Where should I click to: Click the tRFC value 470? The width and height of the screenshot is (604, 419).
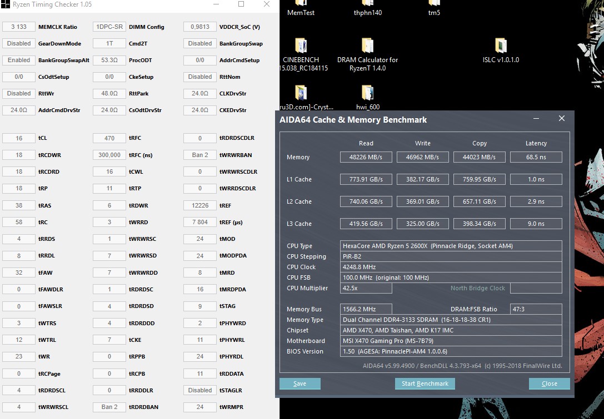[109, 138]
